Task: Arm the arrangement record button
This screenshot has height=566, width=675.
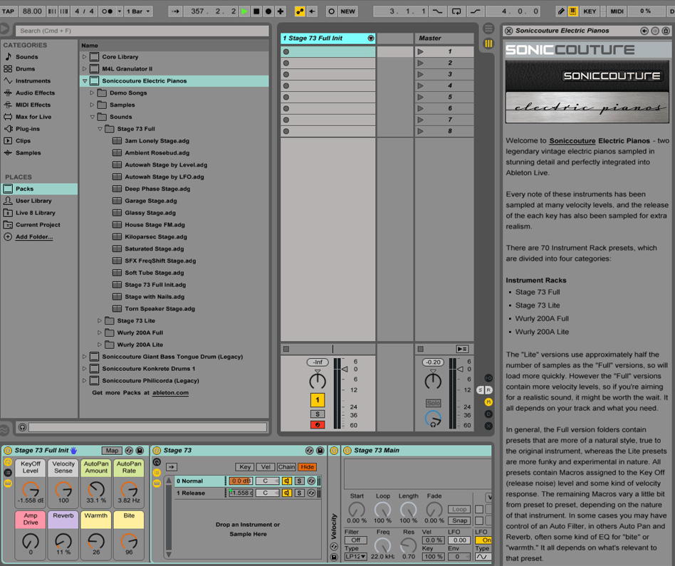Action: 268,11
